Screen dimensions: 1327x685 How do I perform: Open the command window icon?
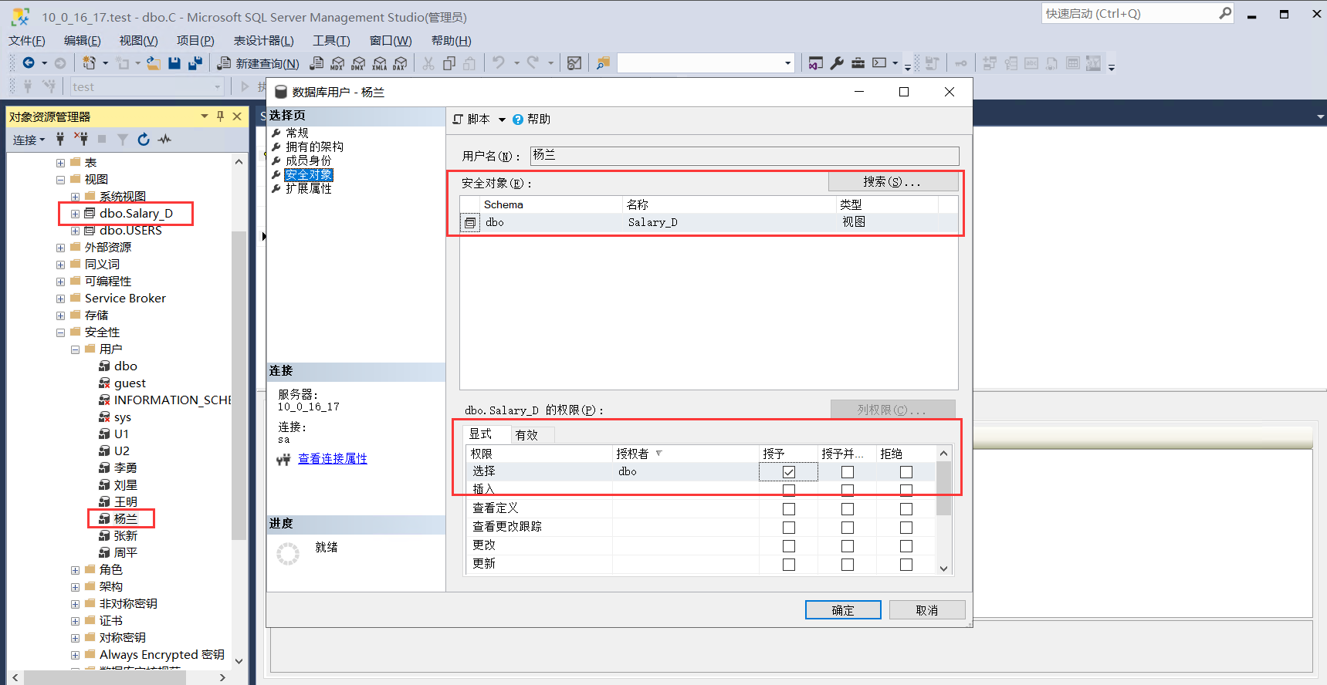pos(879,63)
